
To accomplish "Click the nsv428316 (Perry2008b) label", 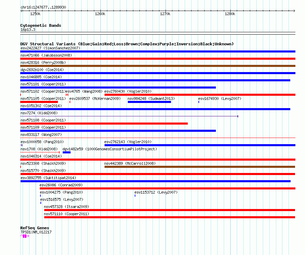I will [x=43, y=62].
